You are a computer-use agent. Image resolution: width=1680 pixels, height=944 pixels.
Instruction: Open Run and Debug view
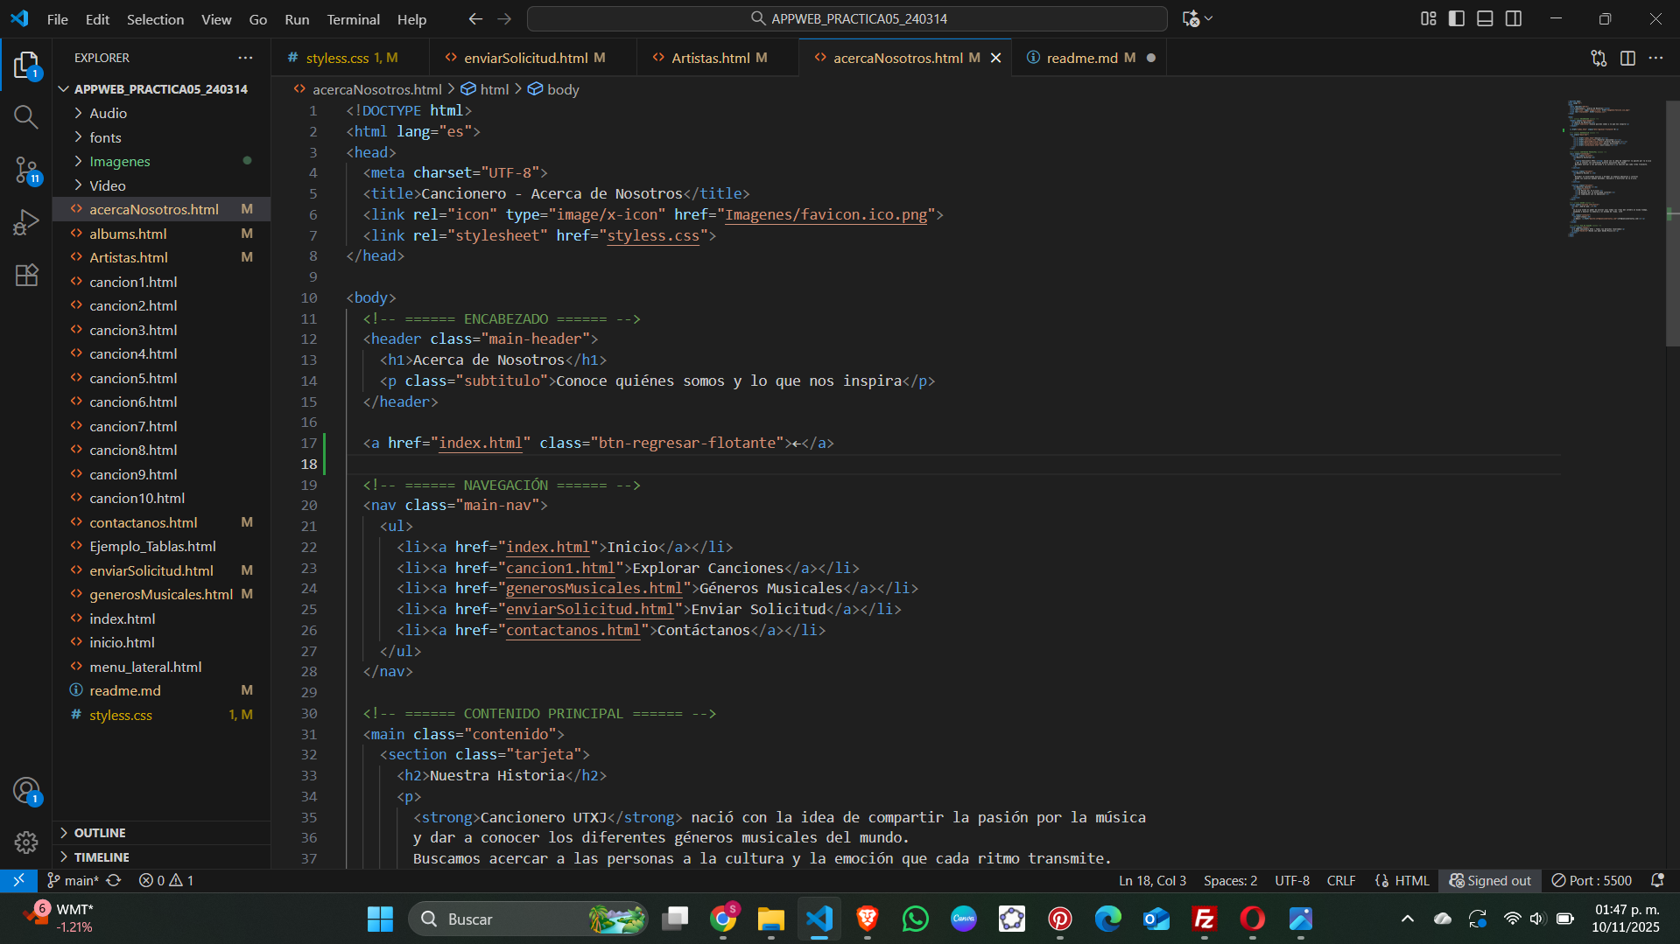coord(26,222)
